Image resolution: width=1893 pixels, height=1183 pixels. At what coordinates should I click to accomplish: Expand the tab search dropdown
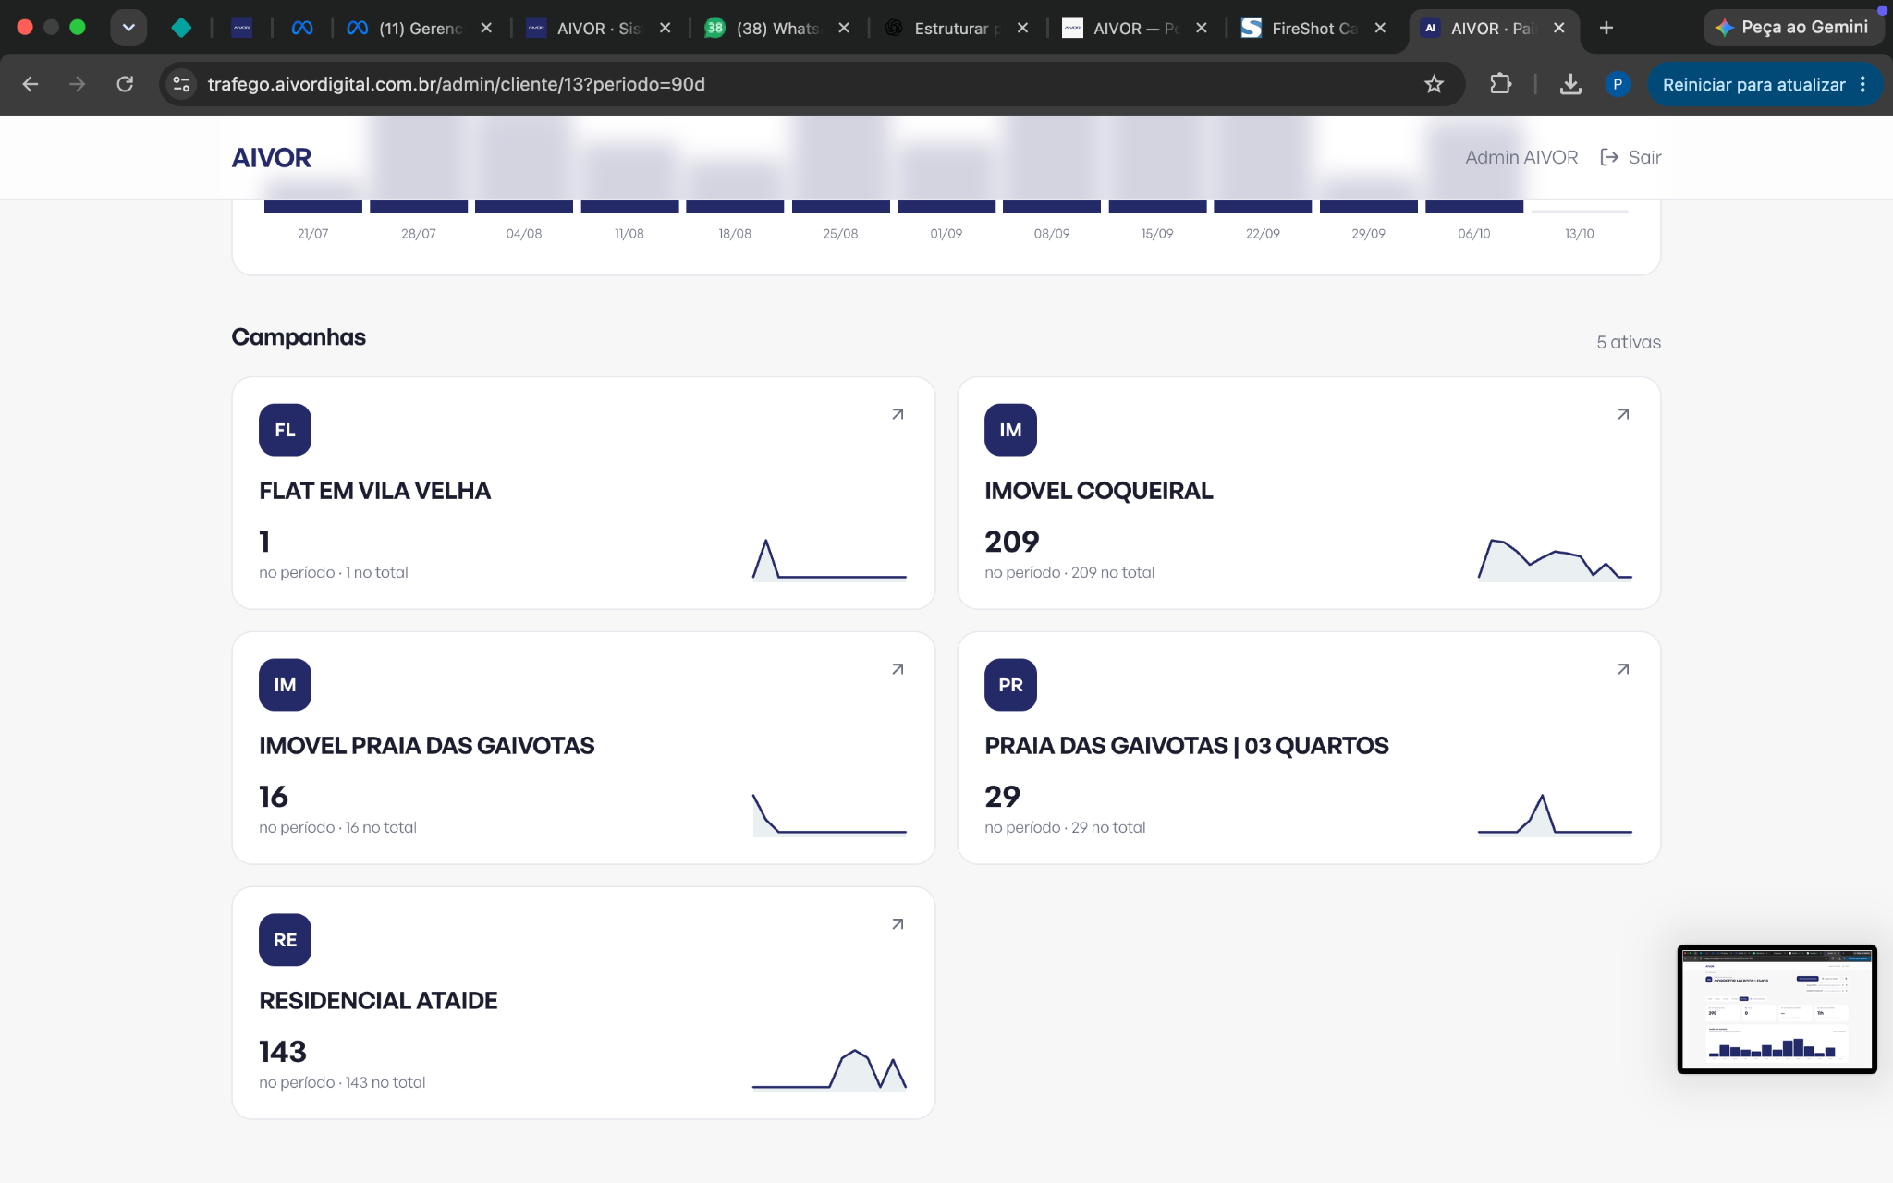pyautogui.click(x=128, y=28)
